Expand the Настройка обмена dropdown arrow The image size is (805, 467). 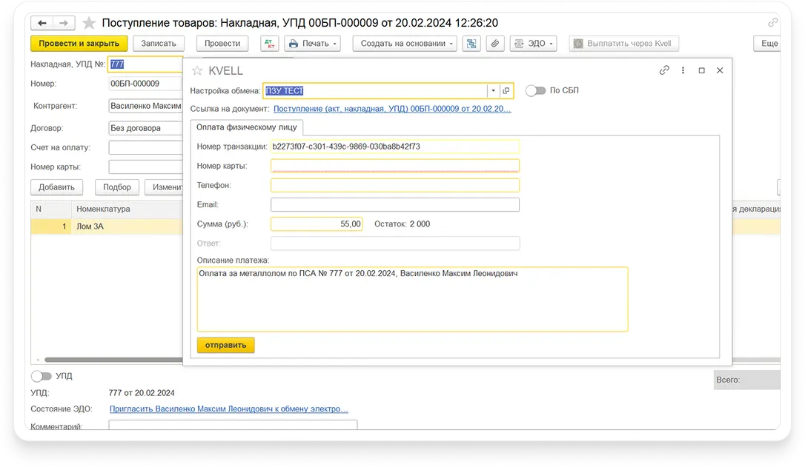coord(493,91)
